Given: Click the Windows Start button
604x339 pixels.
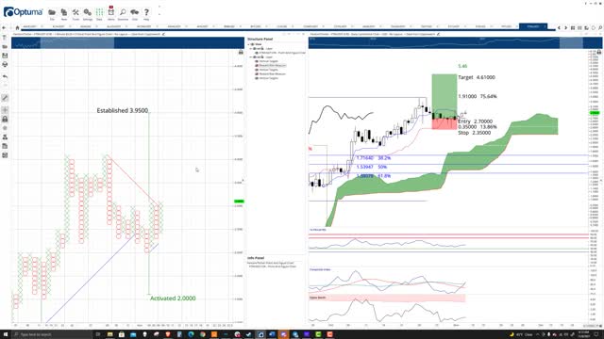Looking at the screenshot, I should coord(6,334).
